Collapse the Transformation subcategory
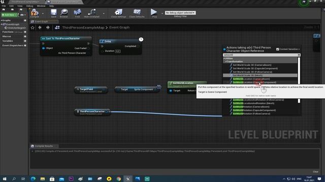Screen dimensions: 325x182 (226, 62)
